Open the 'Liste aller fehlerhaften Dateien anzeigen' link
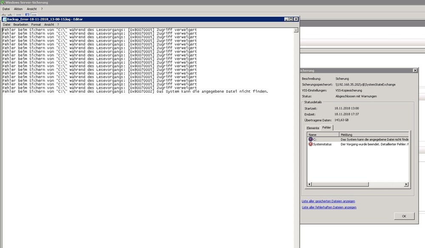Screen dimensions: 425x248 pos(329,207)
